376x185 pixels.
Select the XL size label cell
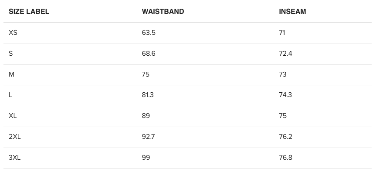pyautogui.click(x=13, y=116)
